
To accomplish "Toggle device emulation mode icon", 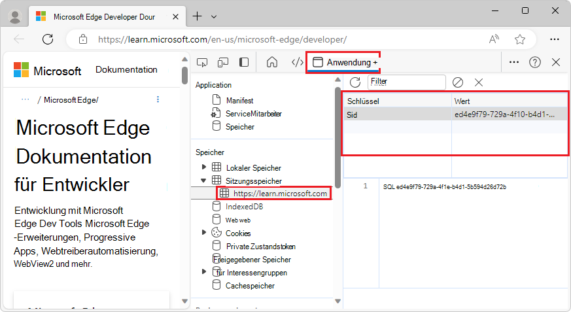I will [223, 63].
